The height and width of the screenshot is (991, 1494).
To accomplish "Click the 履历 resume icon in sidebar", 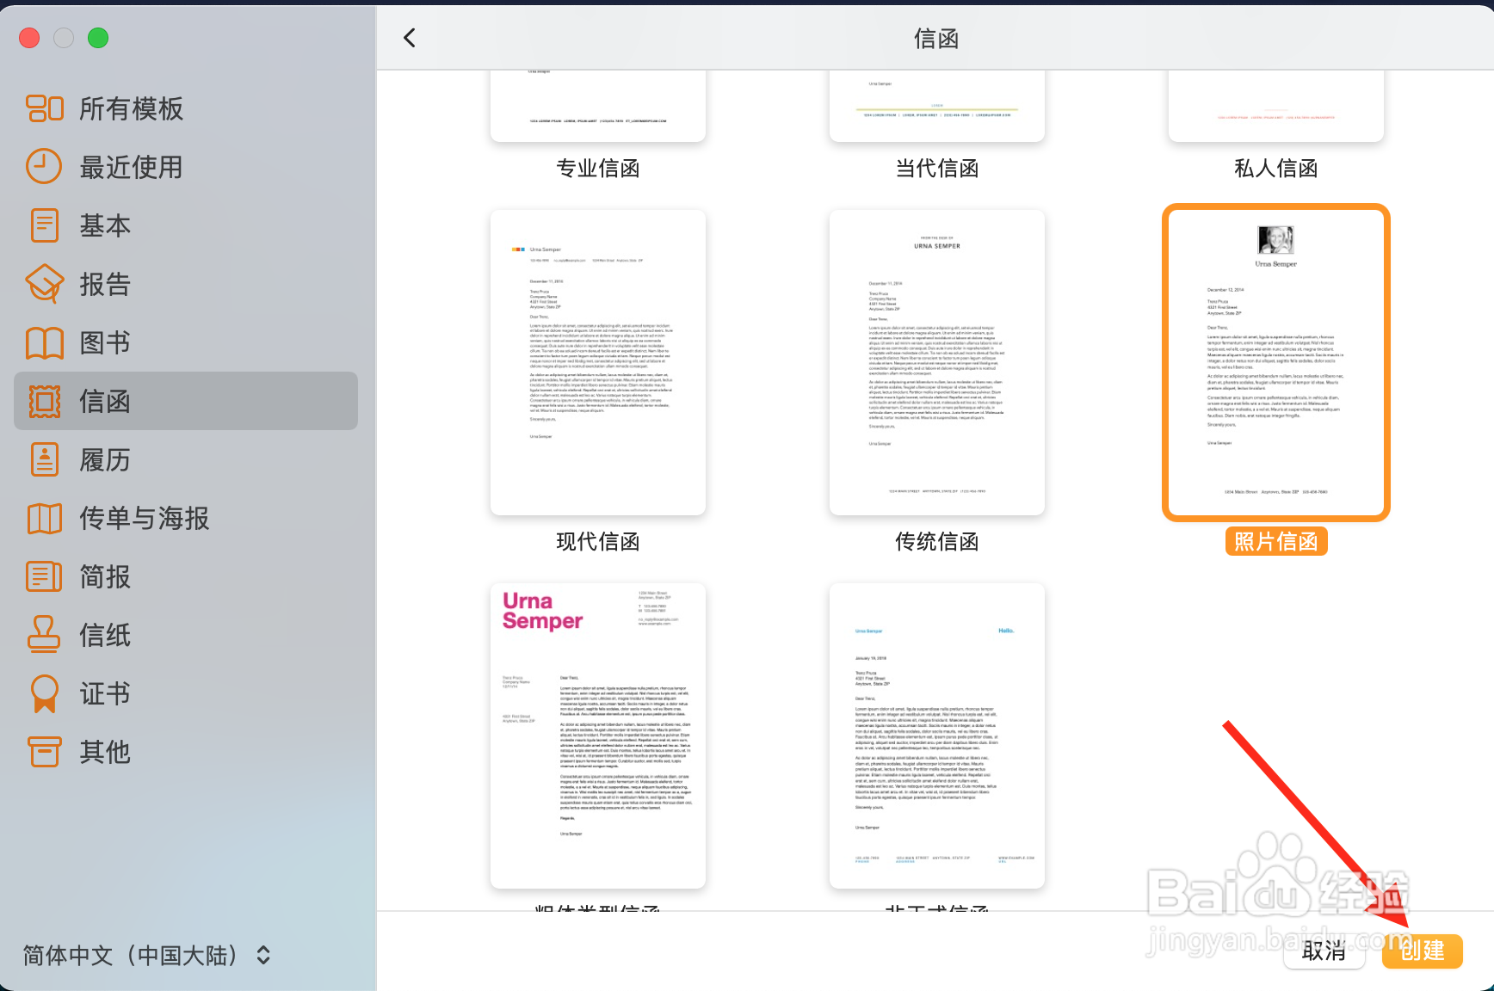I will [x=44, y=460].
